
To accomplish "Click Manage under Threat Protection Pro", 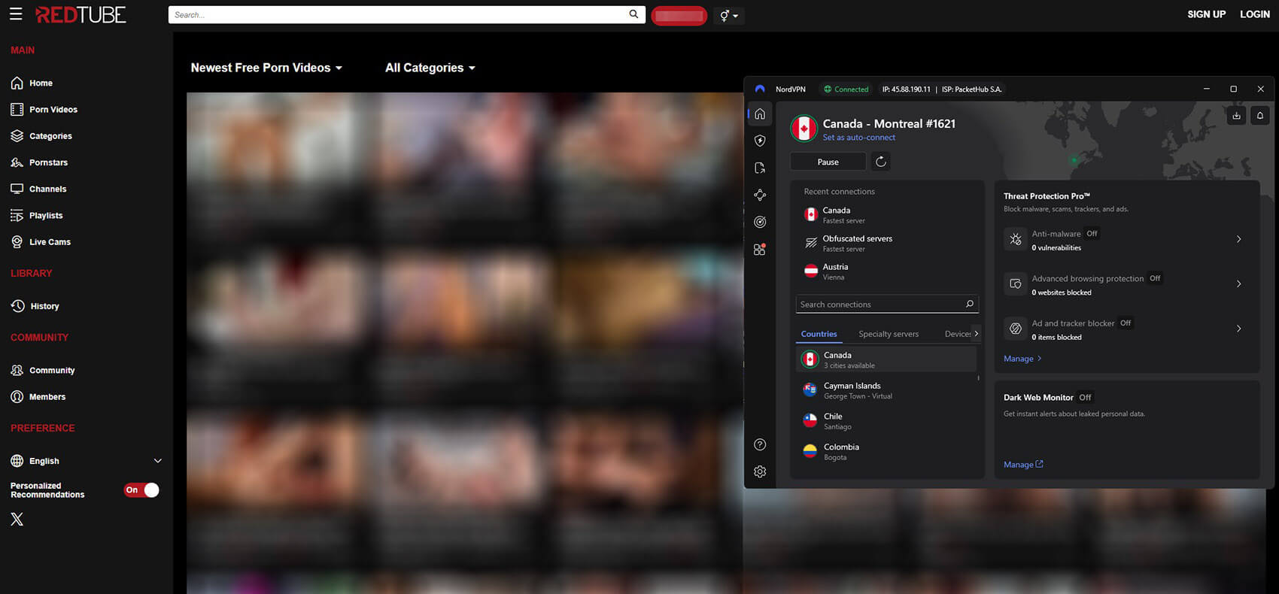I will pyautogui.click(x=1022, y=359).
